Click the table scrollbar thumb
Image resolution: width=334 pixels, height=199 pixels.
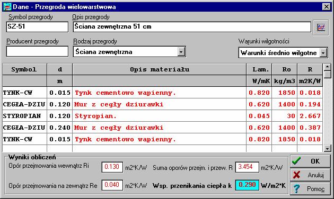click(327, 75)
